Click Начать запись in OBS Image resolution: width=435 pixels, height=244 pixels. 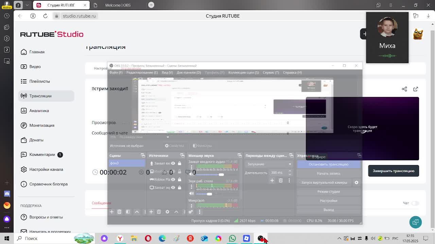[329, 174]
